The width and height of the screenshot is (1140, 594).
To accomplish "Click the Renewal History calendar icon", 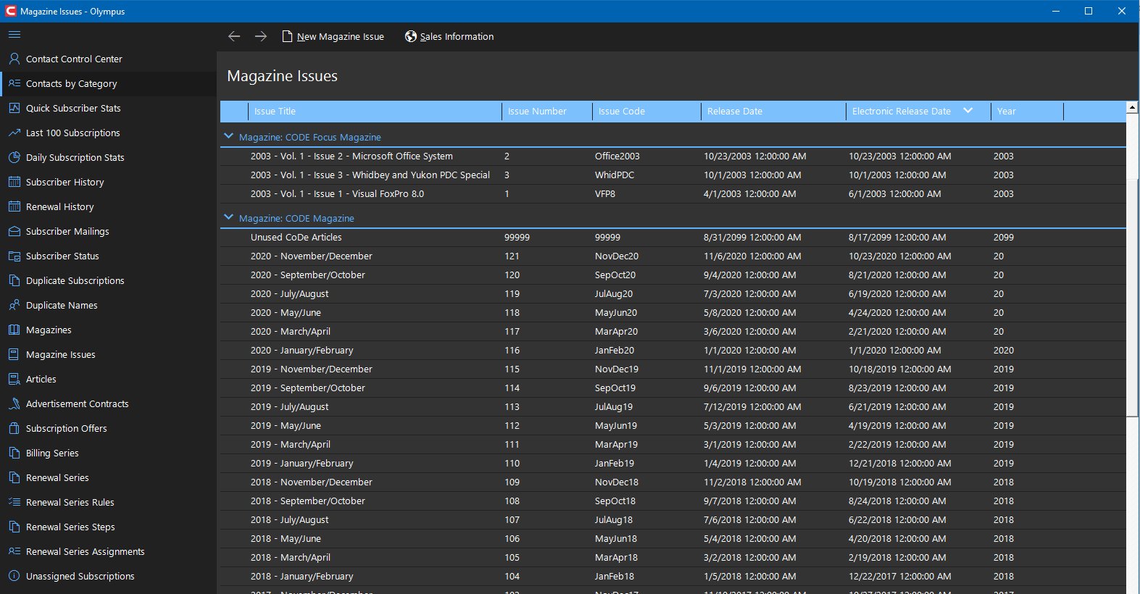I will (14, 206).
